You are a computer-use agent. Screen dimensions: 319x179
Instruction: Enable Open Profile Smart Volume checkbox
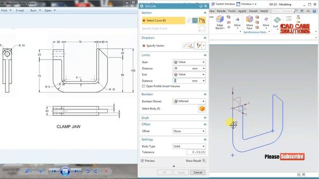(144, 86)
